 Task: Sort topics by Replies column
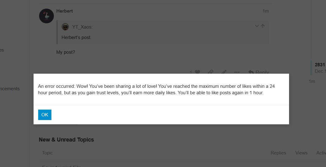[x=278, y=153]
